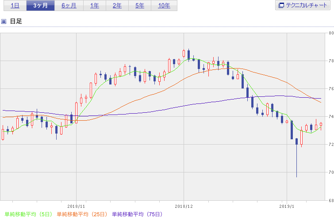The height and width of the screenshot is (218, 334).
Task: Select the 3ヶ月 period tab
Action: 40,6
